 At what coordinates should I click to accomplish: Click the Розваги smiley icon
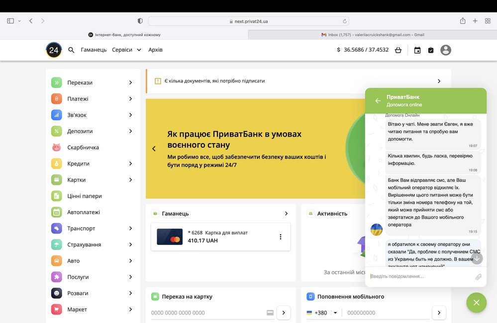pyautogui.click(x=56, y=293)
